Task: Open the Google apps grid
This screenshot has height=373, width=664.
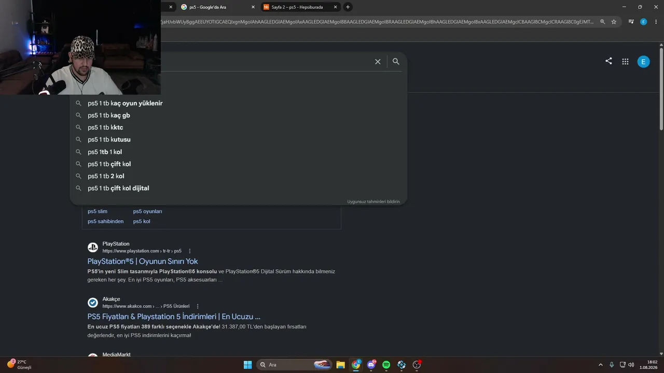Action: pos(625,62)
